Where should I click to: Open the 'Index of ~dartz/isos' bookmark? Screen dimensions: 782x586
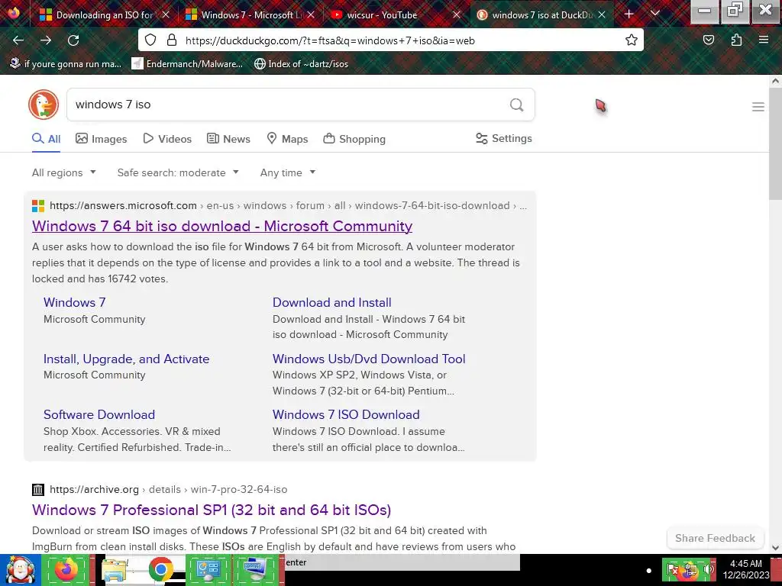[301, 64]
